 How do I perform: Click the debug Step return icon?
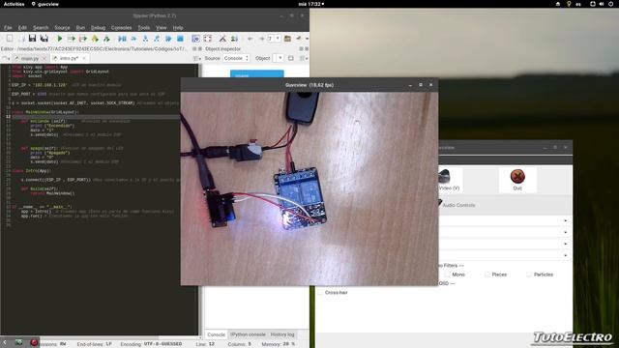pos(157,39)
